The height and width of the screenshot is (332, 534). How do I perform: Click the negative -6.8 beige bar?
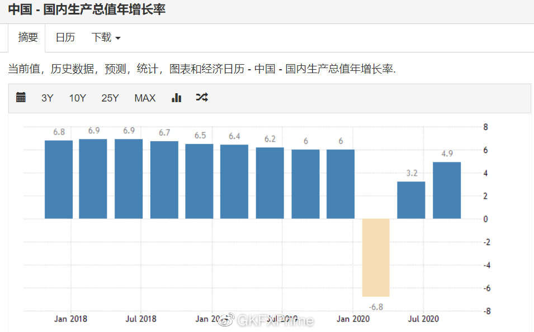pyautogui.click(x=376, y=258)
